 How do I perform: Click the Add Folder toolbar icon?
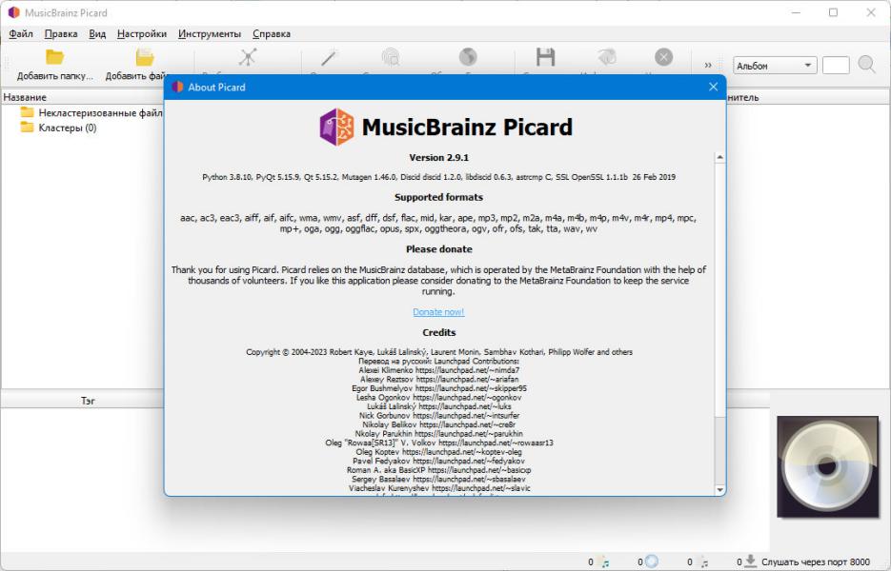(x=54, y=57)
